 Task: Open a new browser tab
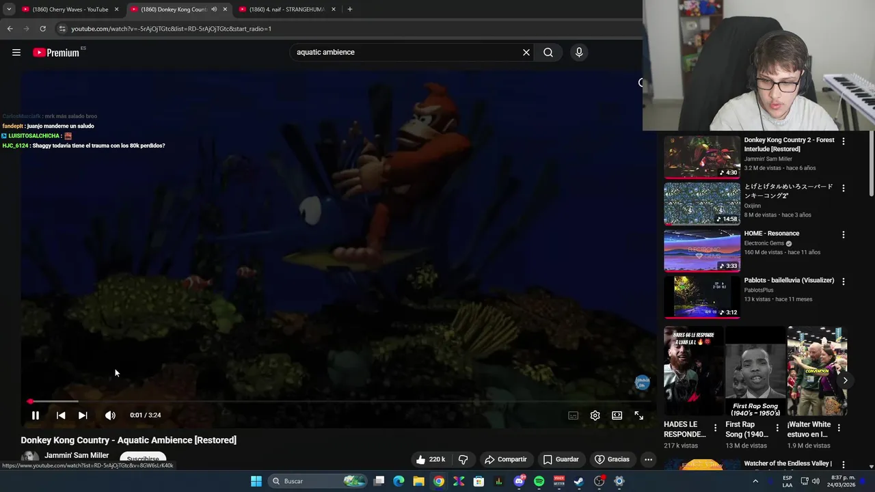(349, 10)
